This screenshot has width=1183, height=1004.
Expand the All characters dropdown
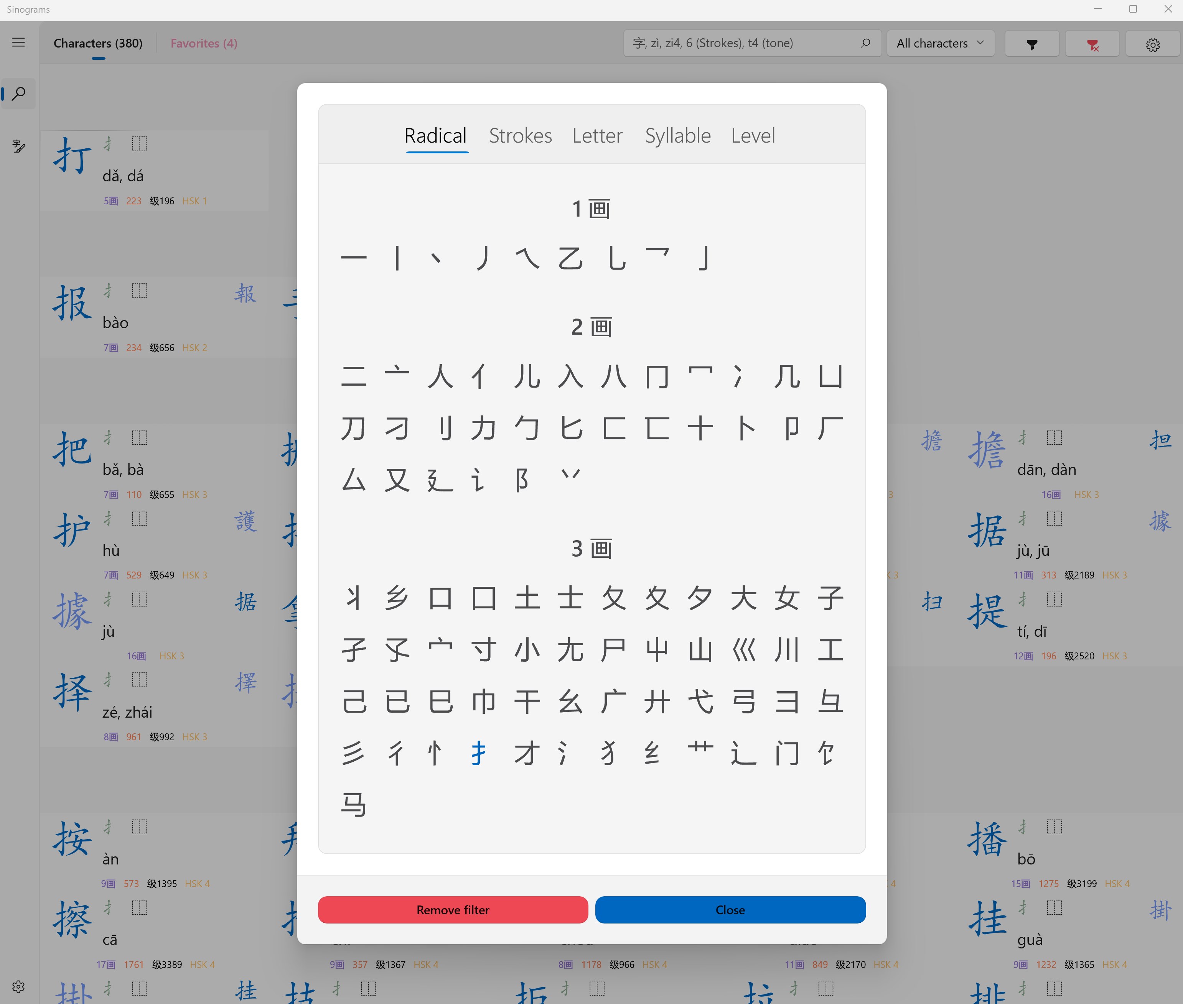tap(940, 43)
